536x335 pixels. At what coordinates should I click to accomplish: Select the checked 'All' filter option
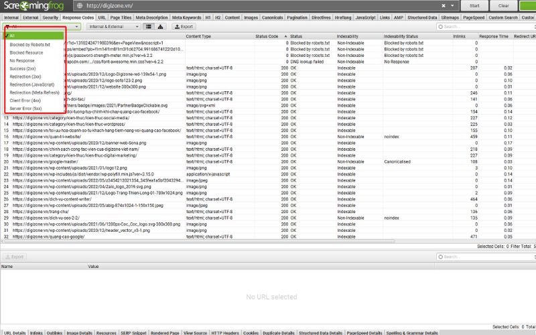point(34,36)
